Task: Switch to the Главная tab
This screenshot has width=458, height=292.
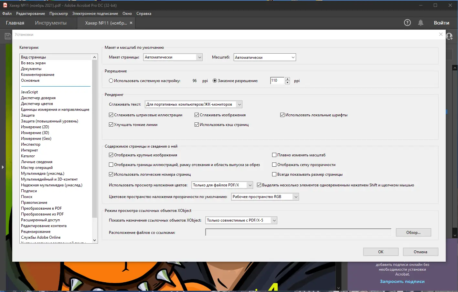Action: tap(15, 23)
